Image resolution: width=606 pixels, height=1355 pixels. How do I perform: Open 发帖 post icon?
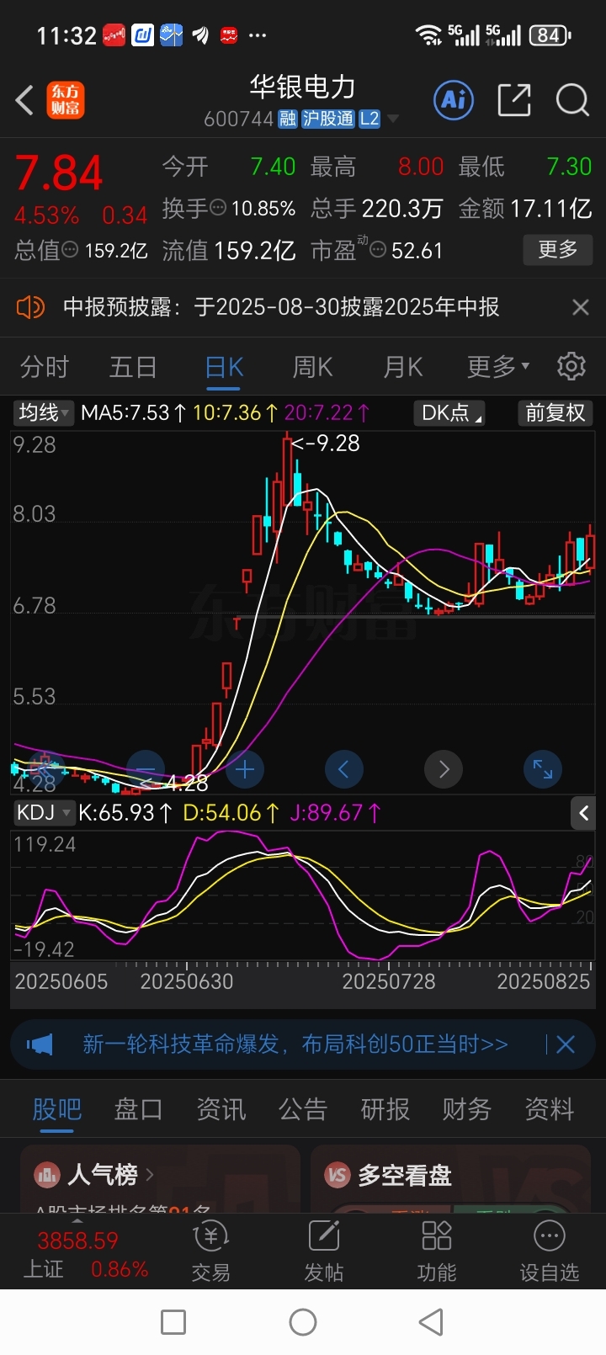coord(324,1252)
